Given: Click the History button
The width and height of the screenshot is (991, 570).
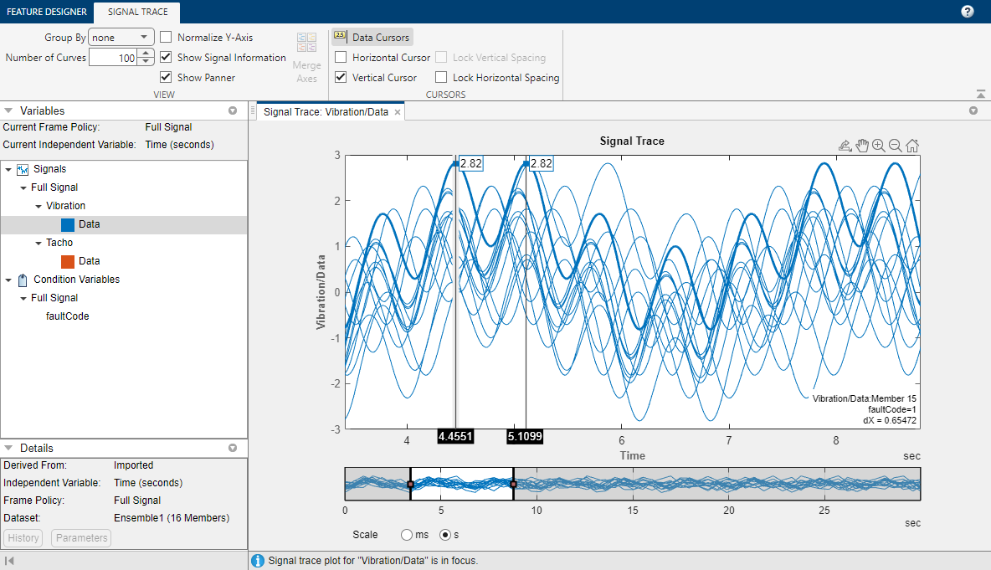Looking at the screenshot, I should [x=23, y=537].
